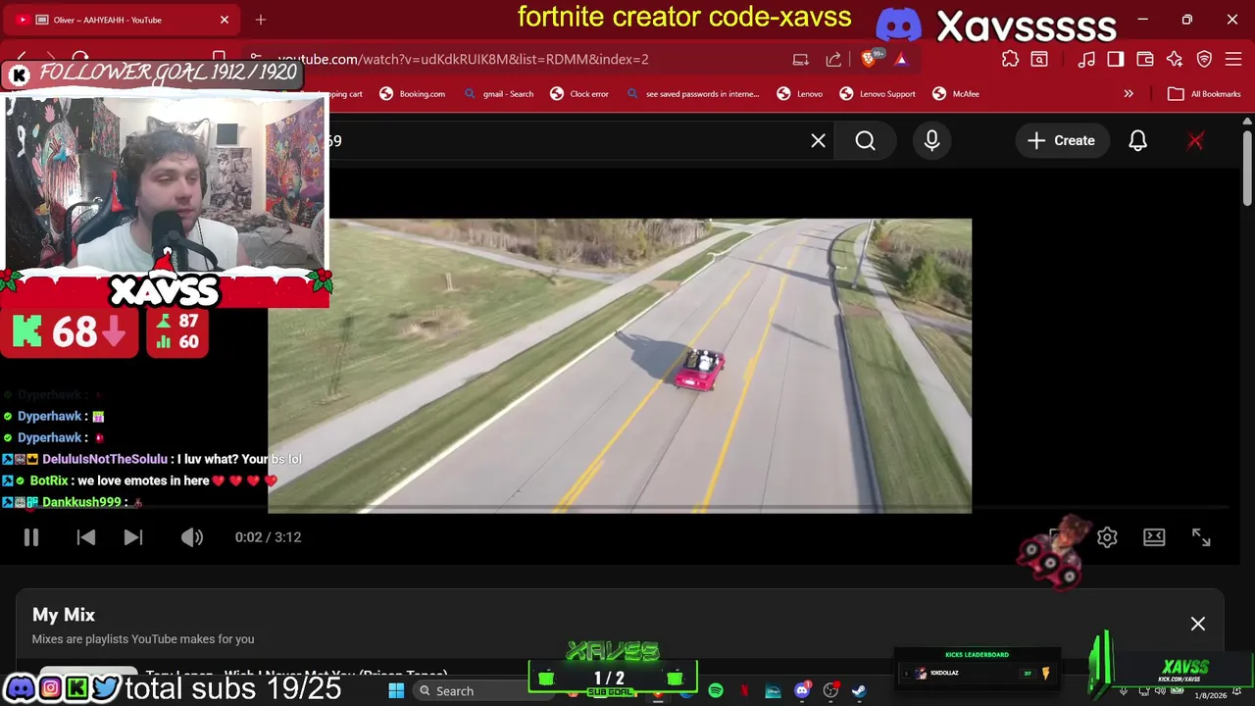Open the browser extensions puzzle icon

coord(1010,59)
